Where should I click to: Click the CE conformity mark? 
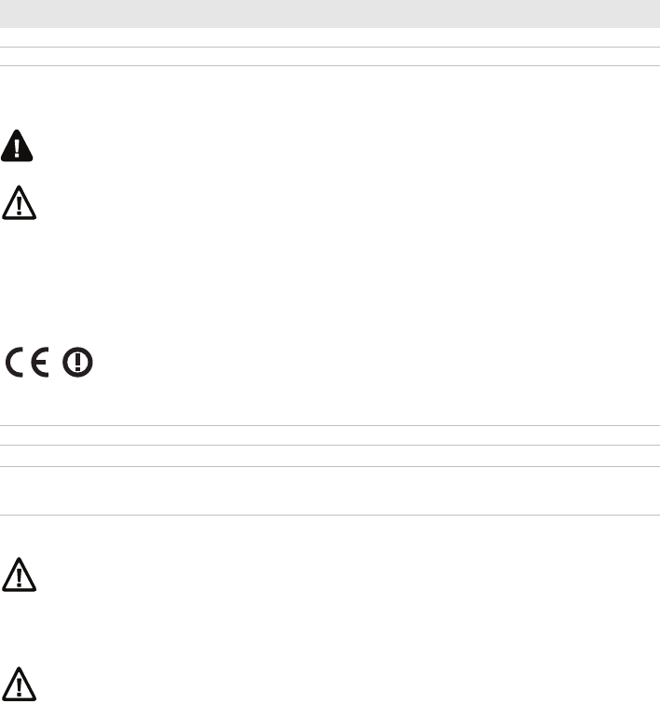click(27, 362)
